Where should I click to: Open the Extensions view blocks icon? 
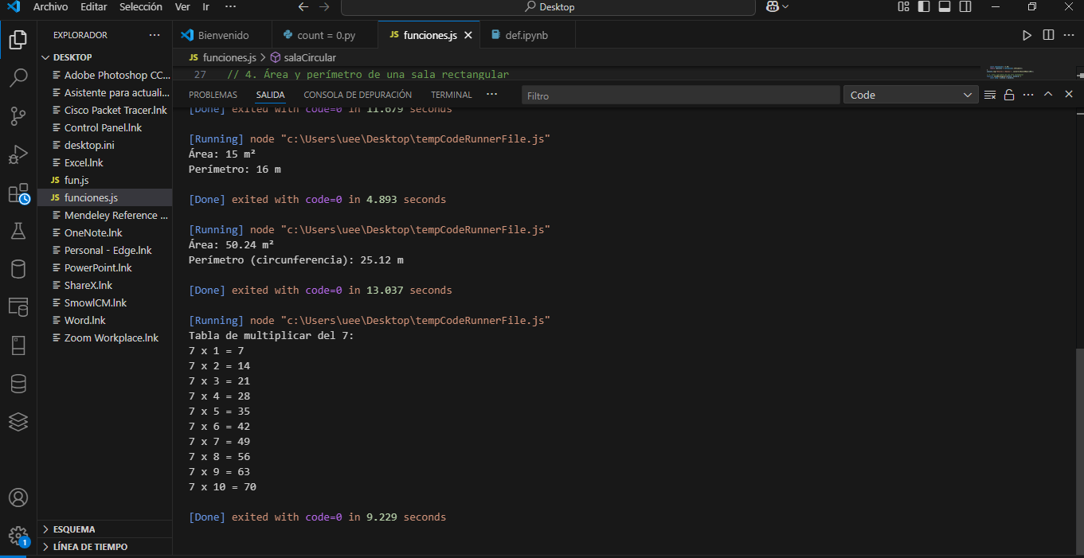click(x=18, y=193)
